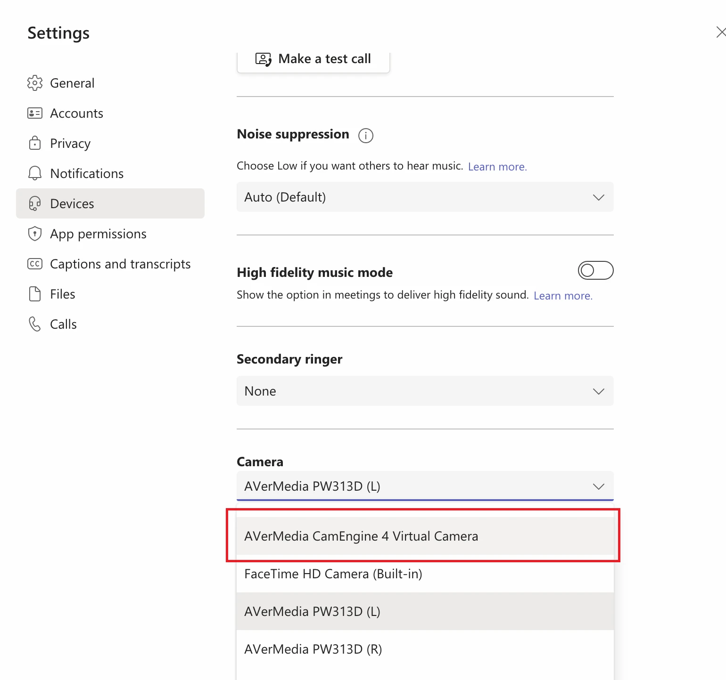Click the Privacy lock icon
This screenshot has width=726, height=680.
coord(35,143)
